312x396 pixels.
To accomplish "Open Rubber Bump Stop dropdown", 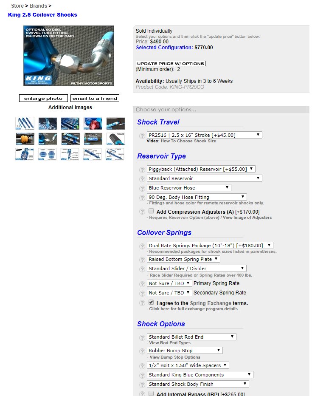I will 185,351.
